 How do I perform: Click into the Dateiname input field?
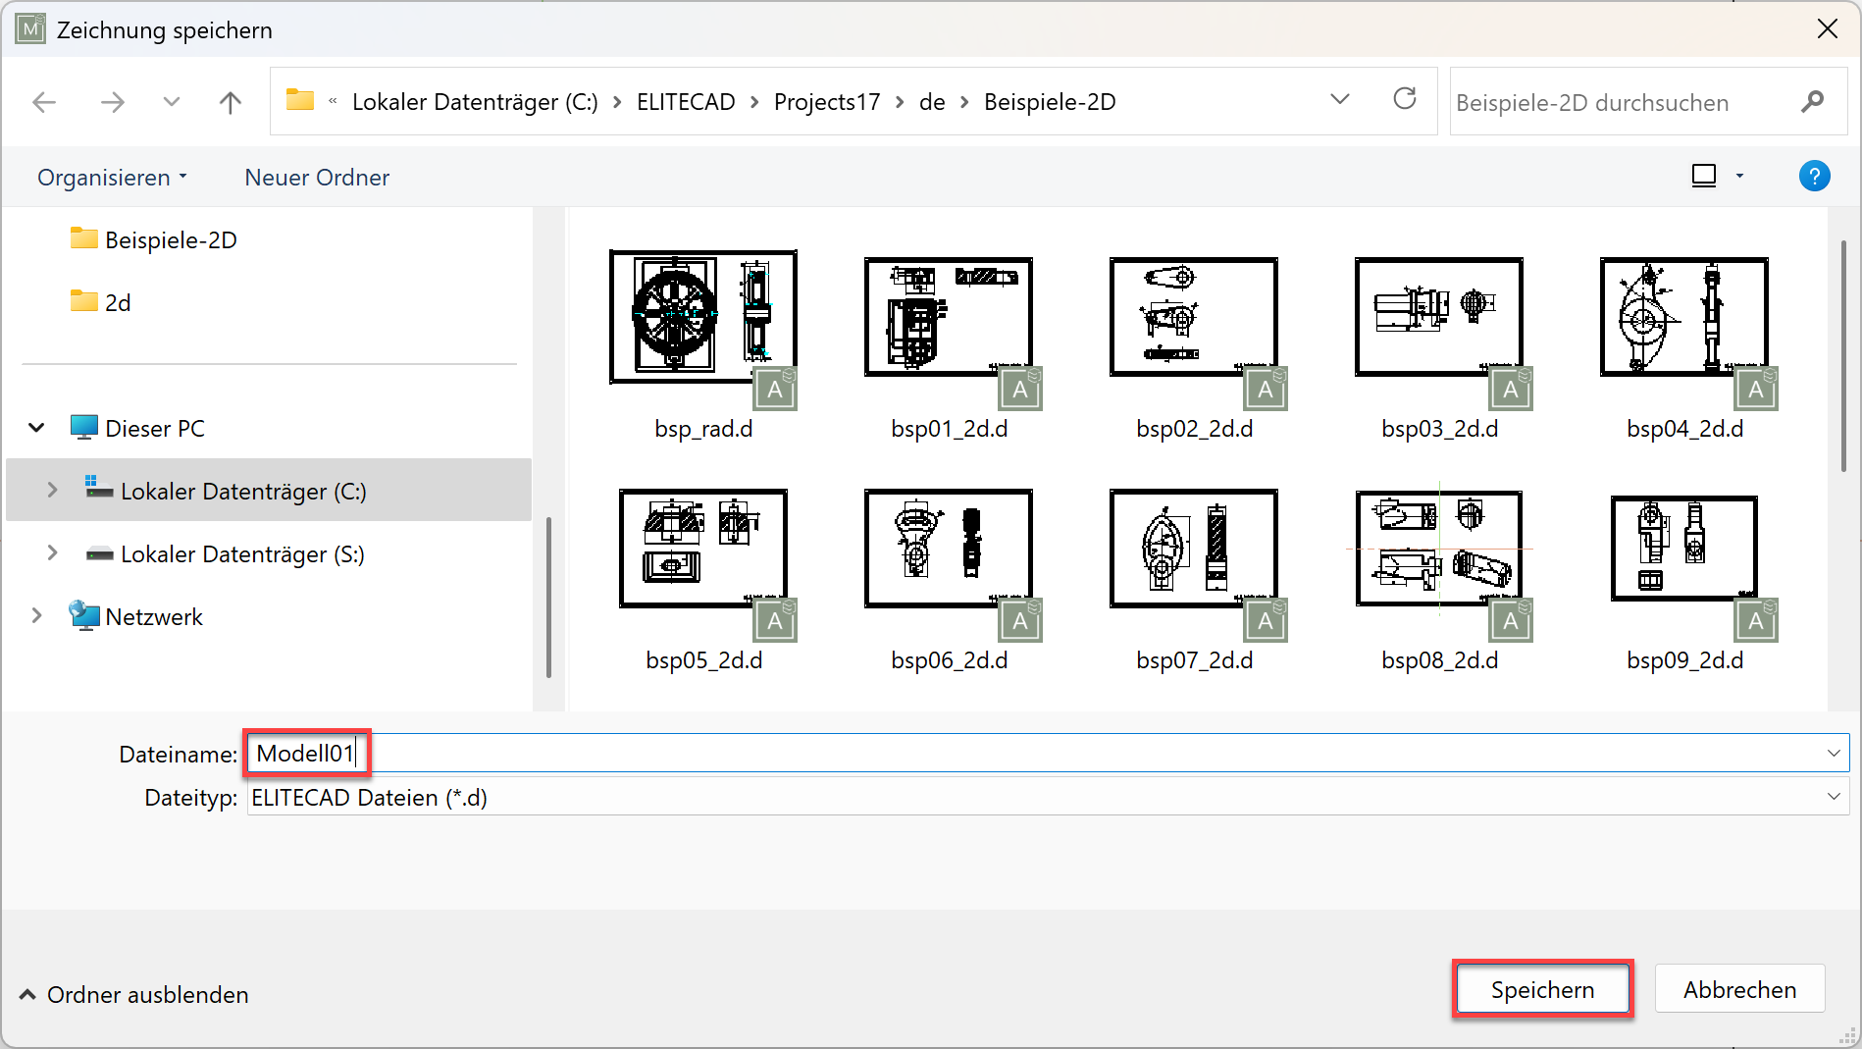pos(981,754)
